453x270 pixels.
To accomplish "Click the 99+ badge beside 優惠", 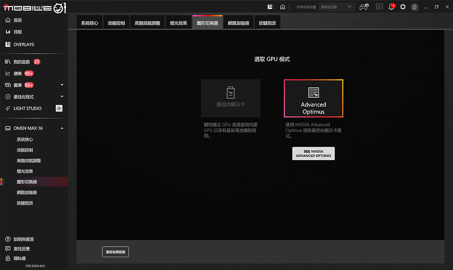I will [29, 73].
